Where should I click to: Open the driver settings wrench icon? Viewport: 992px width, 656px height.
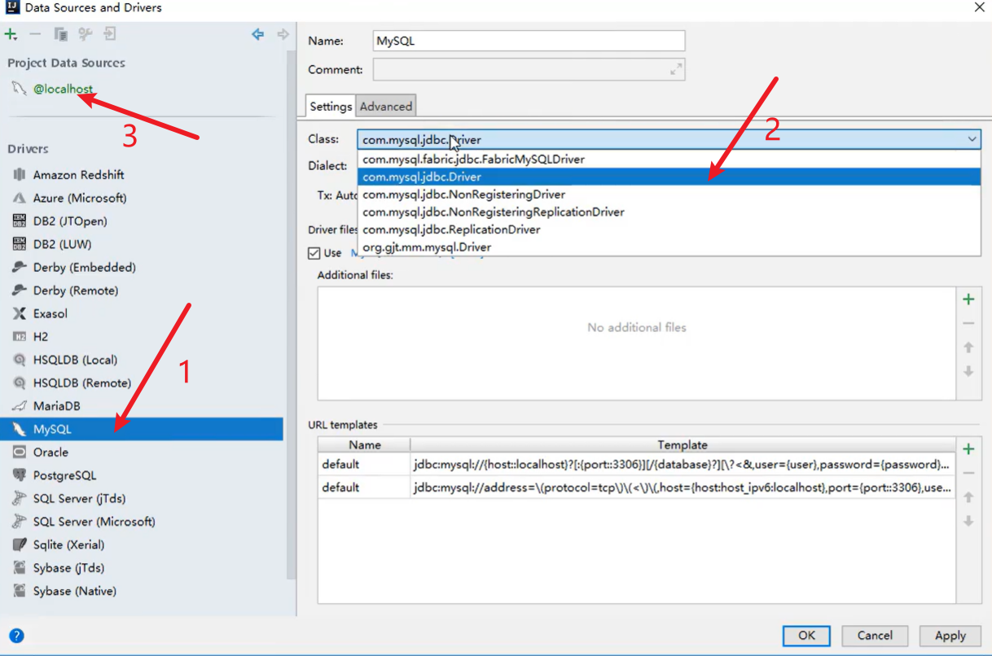pyautogui.click(x=85, y=34)
